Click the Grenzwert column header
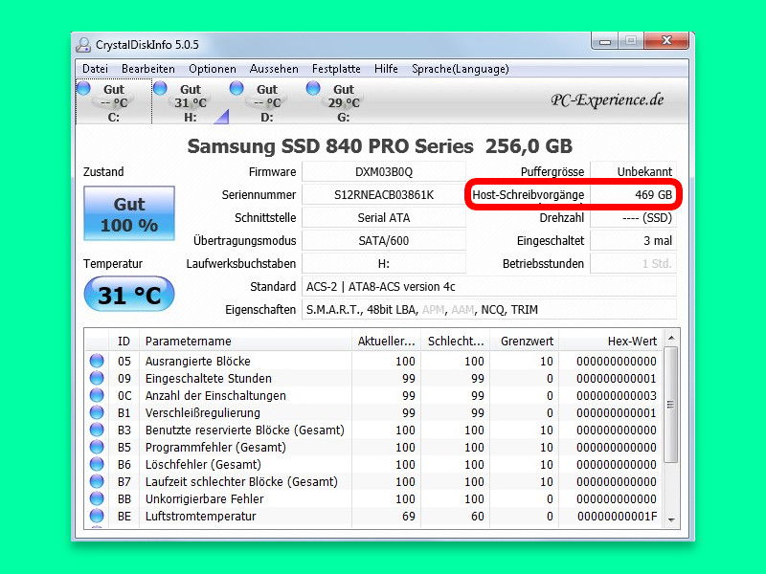The width and height of the screenshot is (766, 574). point(524,342)
